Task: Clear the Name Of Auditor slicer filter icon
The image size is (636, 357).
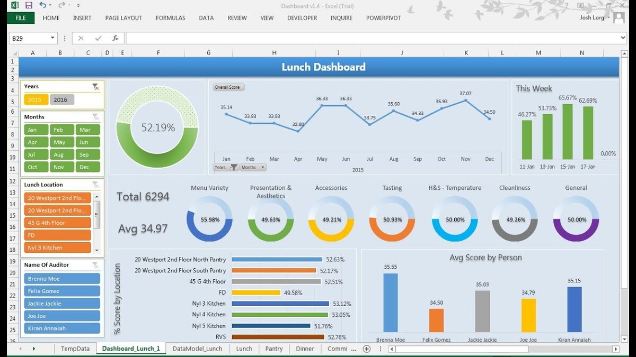Action: 96,264
